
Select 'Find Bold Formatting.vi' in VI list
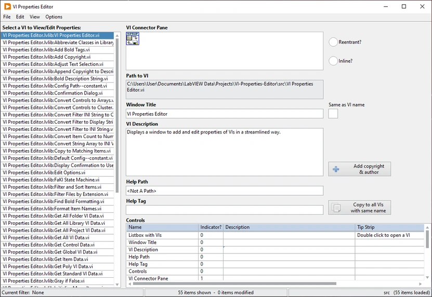coord(57,201)
